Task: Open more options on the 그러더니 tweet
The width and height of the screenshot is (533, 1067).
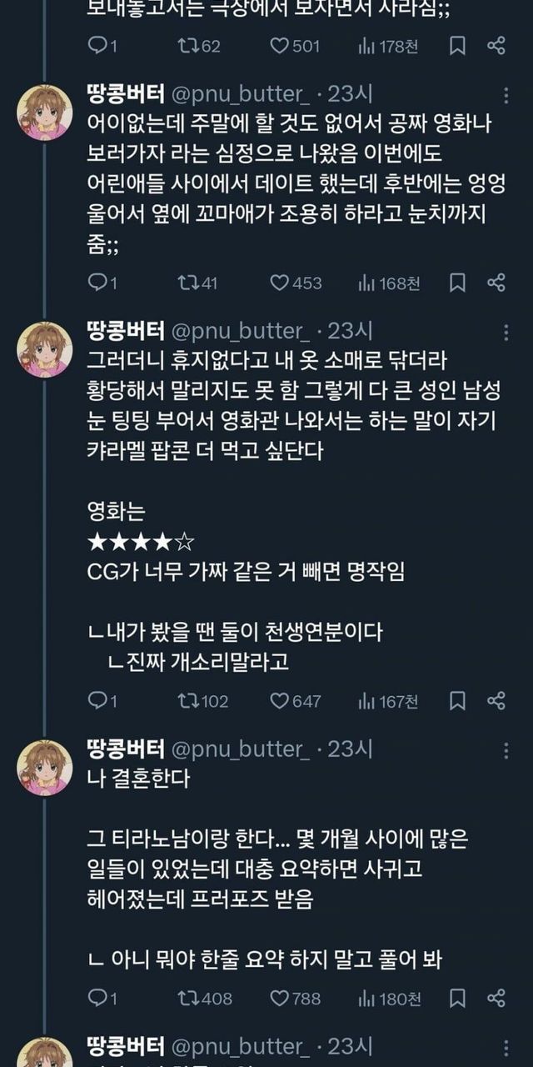Action: point(506,332)
